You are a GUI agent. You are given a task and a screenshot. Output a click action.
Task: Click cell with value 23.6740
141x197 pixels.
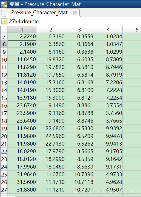[x=22, y=106]
